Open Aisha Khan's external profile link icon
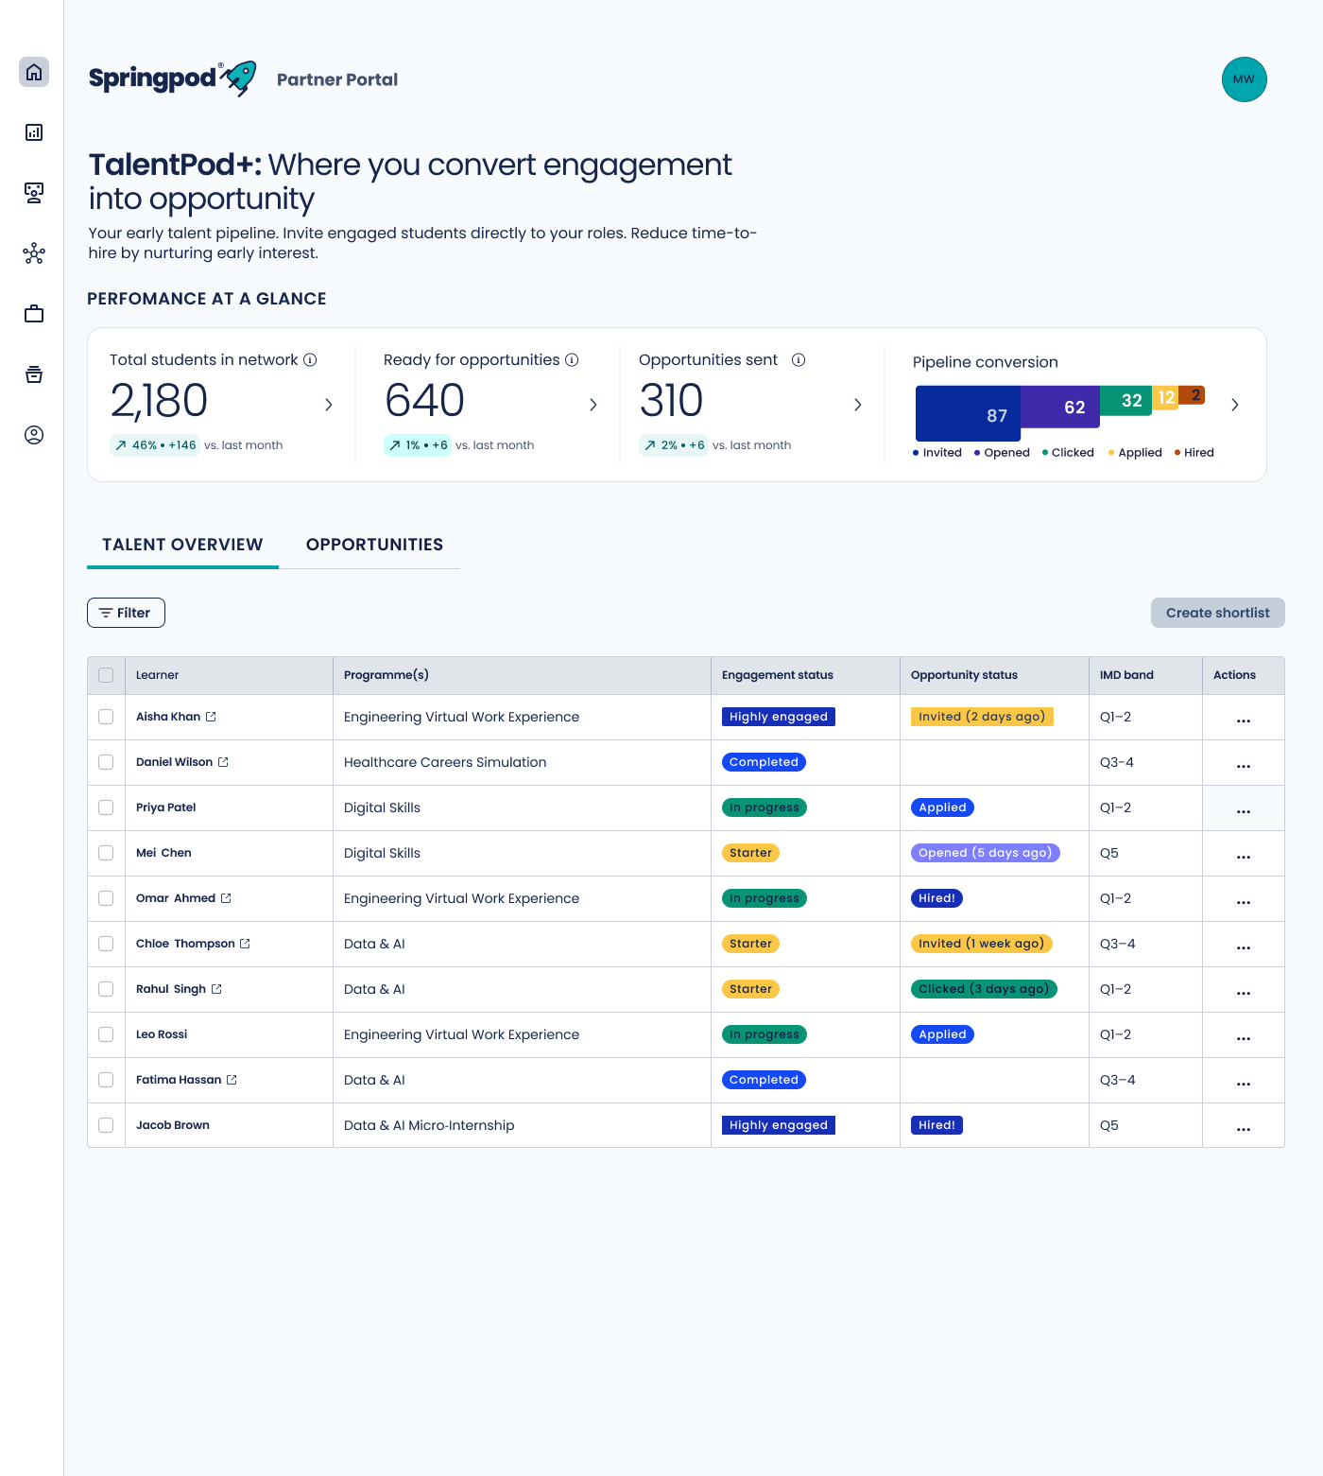The width and height of the screenshot is (1323, 1476). [211, 717]
